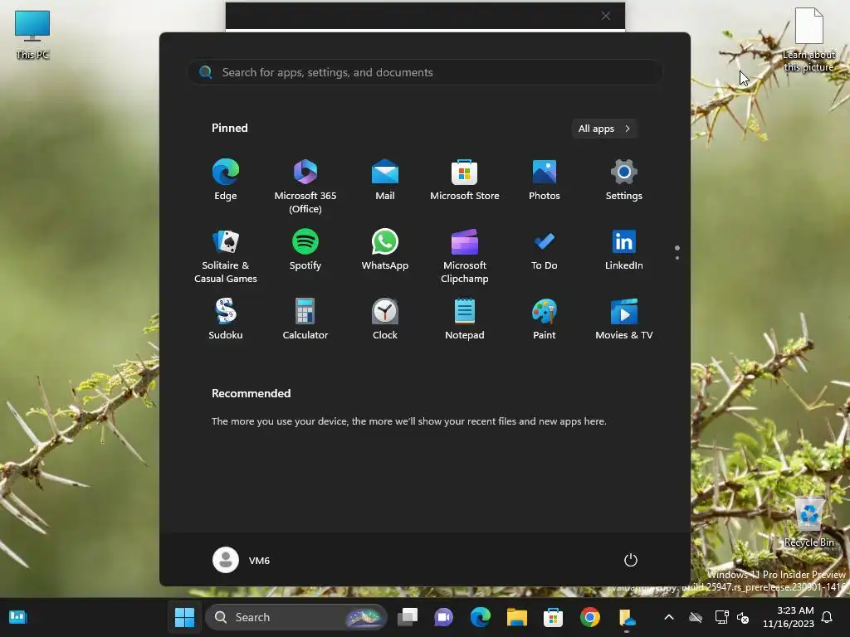This screenshot has width=850, height=637.
Task: Launch Solitaire & Casual Games
Action: click(x=226, y=256)
